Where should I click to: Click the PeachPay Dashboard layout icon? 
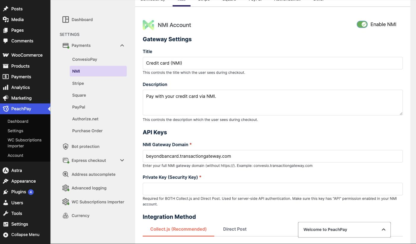(x=65, y=20)
